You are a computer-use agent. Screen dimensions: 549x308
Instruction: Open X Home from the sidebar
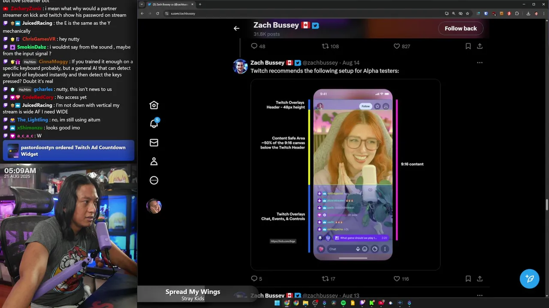pos(154,105)
